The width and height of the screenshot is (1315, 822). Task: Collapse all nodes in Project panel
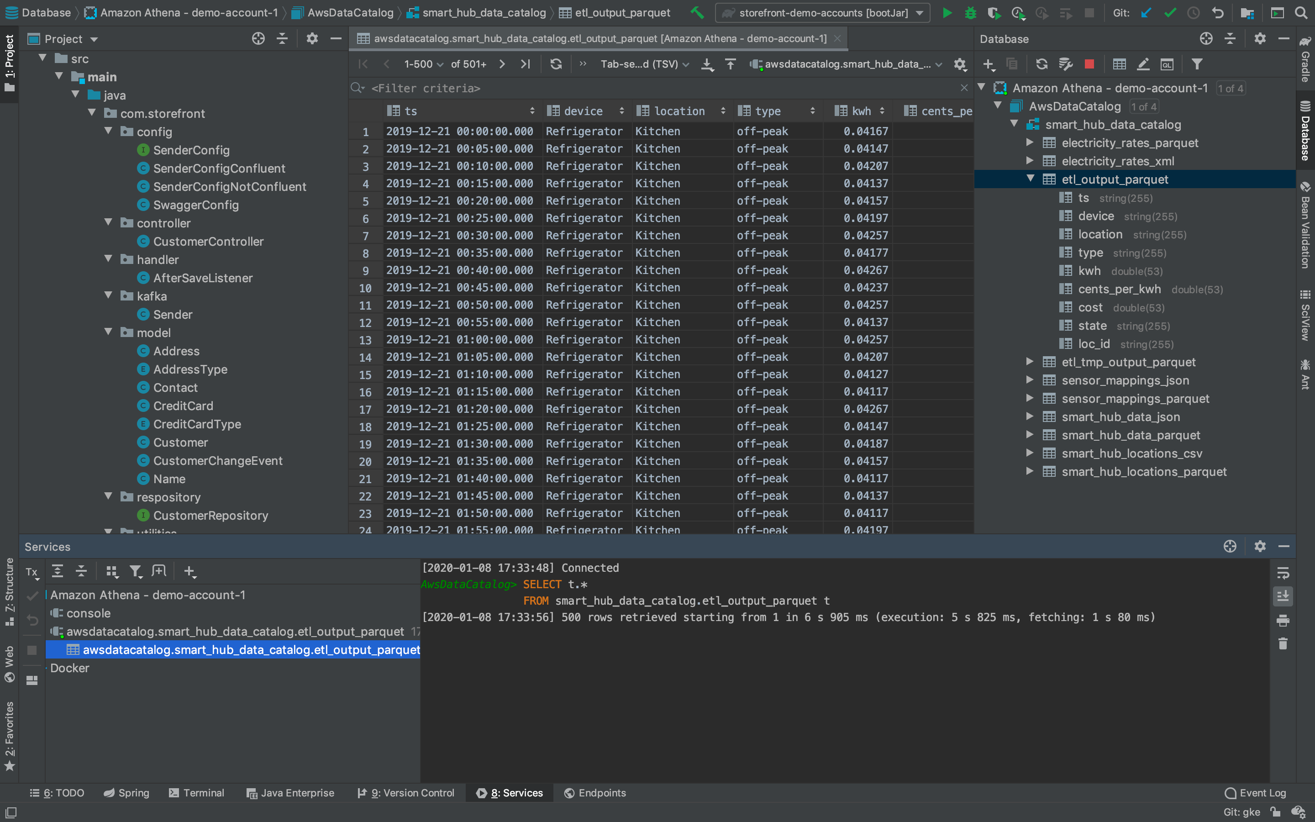[x=282, y=38]
